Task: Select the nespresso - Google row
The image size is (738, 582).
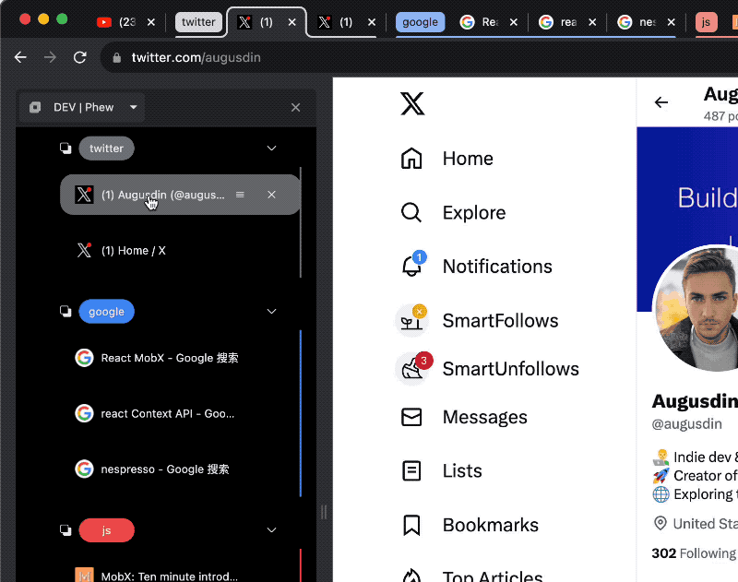Action: click(180, 469)
